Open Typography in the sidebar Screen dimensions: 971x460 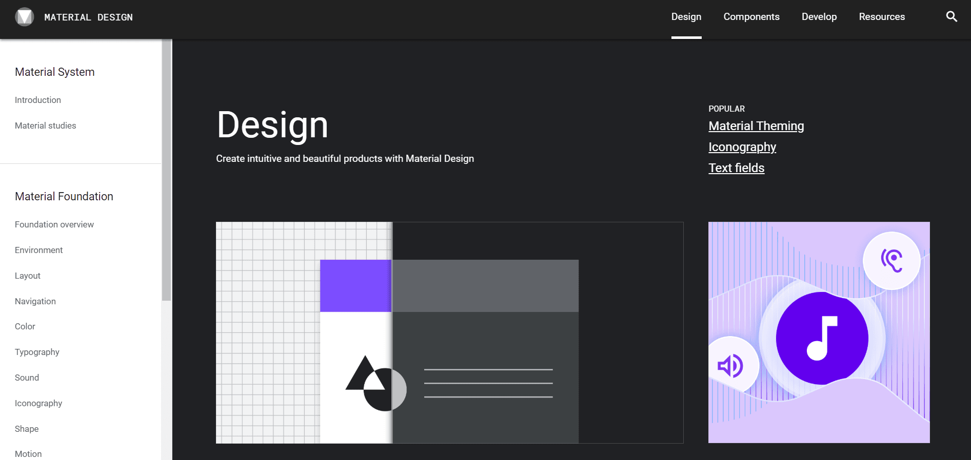point(37,352)
